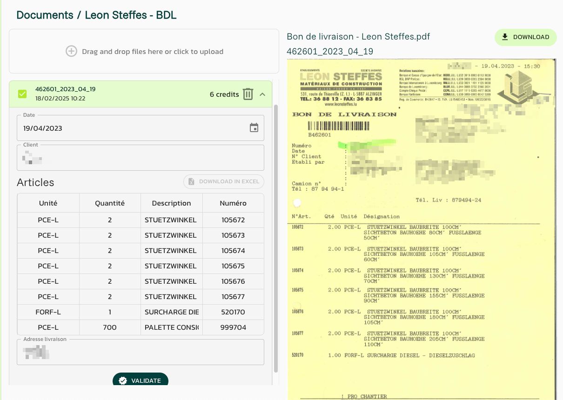Screen dimensions: 563x400
Task: Click the Date input field
Action: [x=133, y=128]
